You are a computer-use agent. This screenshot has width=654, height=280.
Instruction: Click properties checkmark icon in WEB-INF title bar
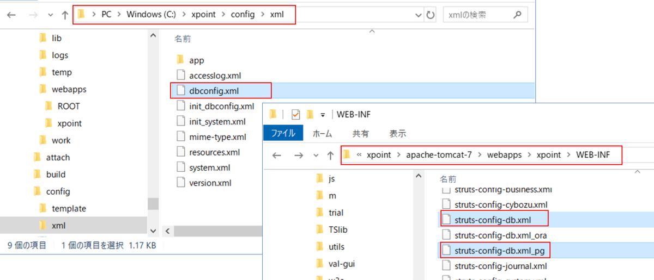point(296,114)
